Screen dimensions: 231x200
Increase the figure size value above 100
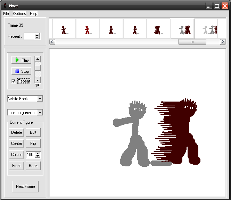(38, 154)
